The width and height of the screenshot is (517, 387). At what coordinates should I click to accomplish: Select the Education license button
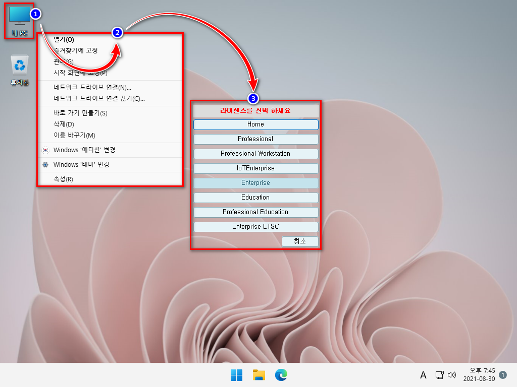[x=255, y=198]
